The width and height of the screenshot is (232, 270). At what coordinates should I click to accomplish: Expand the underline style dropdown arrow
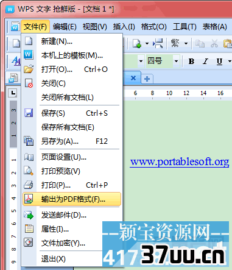pyautogui.click(x=230, y=61)
